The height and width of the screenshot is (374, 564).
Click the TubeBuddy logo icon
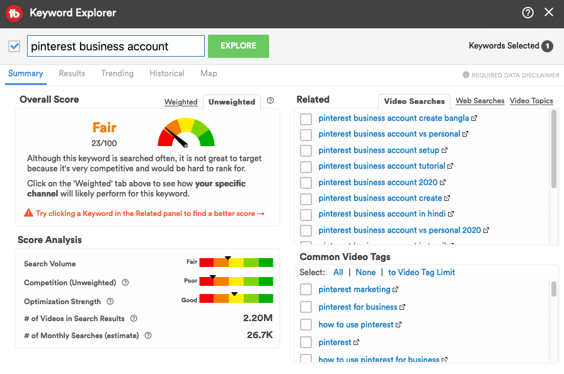click(x=14, y=13)
